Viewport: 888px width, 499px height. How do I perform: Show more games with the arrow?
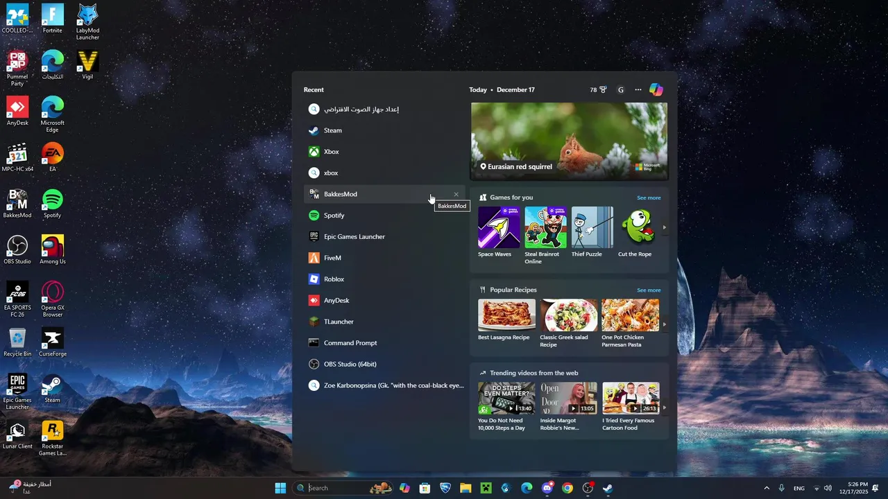(664, 227)
